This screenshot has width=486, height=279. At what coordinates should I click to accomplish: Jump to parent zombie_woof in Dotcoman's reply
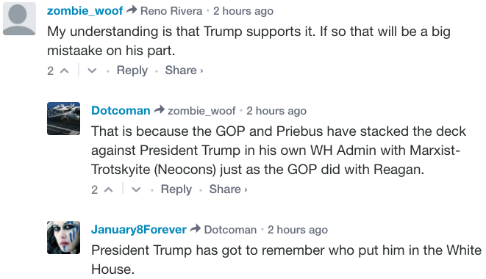point(201,111)
